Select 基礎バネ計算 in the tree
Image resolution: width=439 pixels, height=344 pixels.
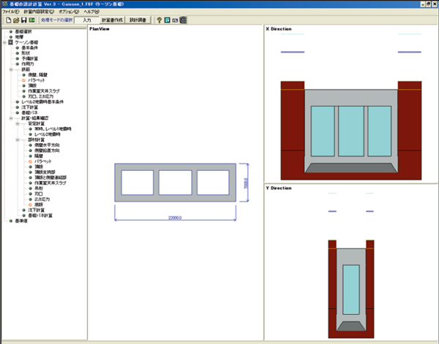pos(40,215)
